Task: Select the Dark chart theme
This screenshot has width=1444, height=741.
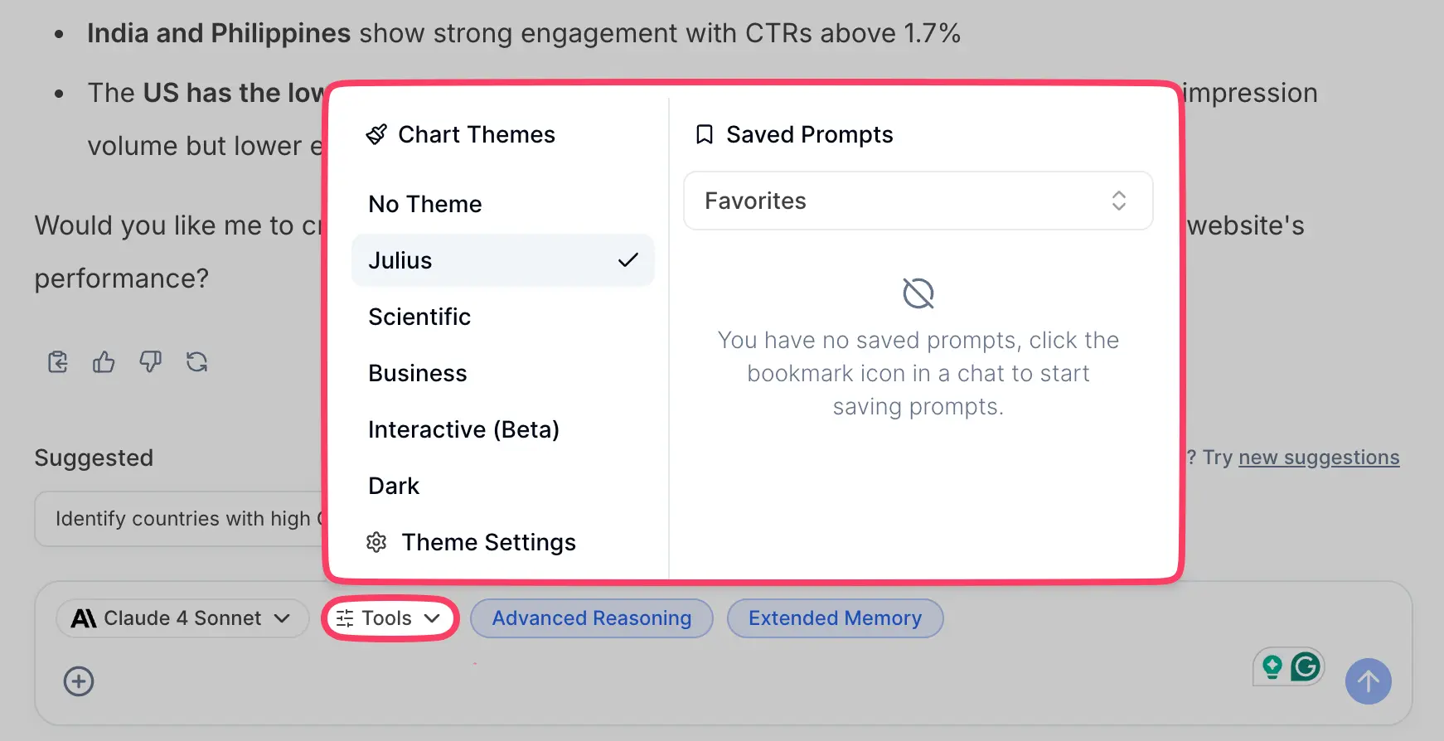Action: pos(394,486)
